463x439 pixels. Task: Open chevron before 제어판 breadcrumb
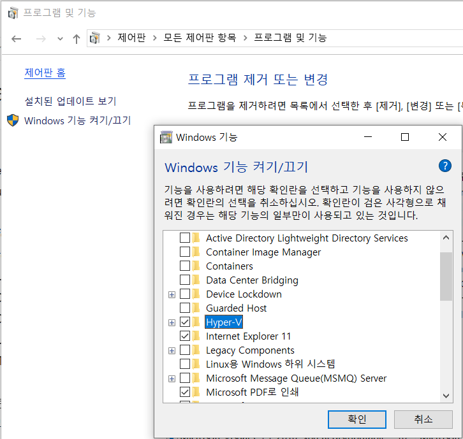108,38
